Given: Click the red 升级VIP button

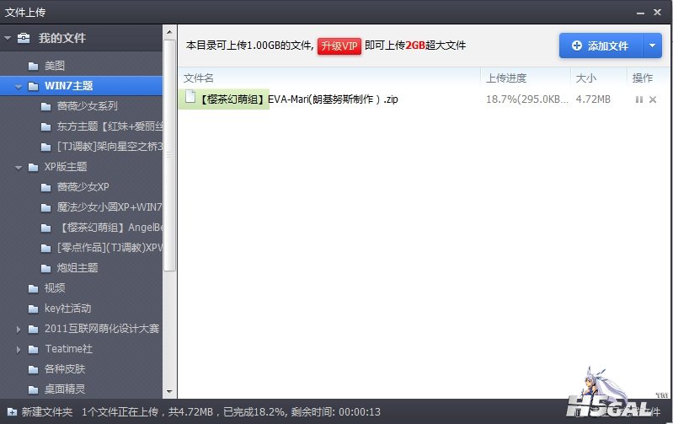Looking at the screenshot, I should [339, 46].
